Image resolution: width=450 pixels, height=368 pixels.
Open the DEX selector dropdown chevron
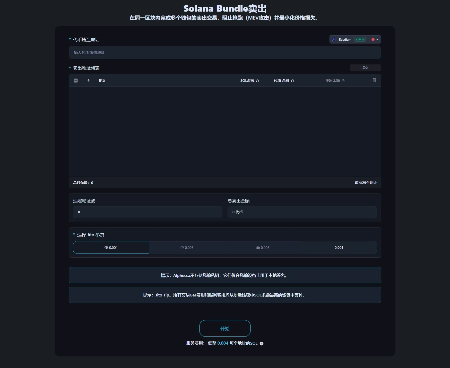tap(377, 39)
